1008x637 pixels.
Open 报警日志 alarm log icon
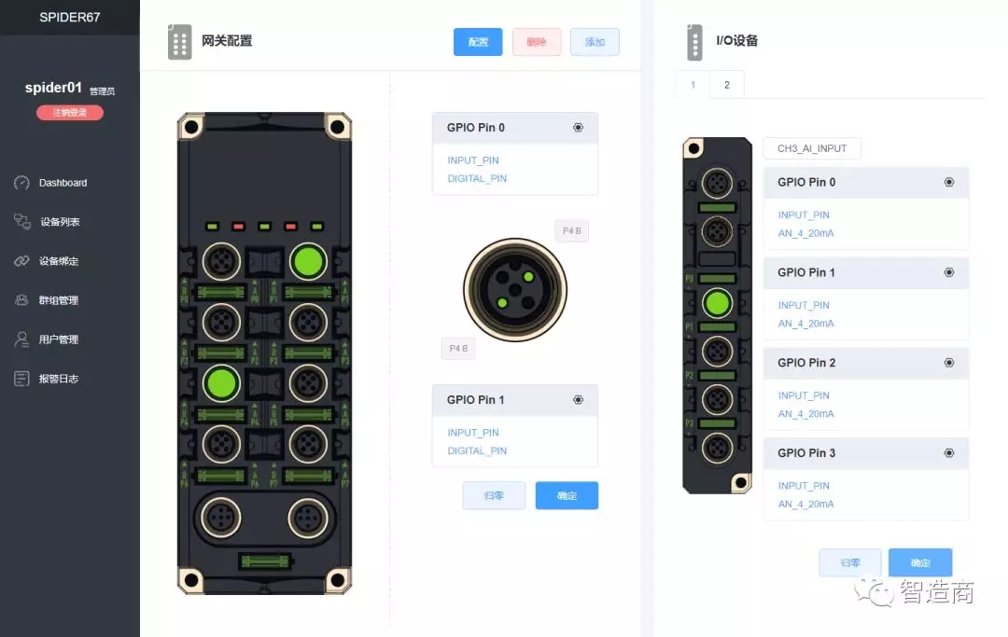[x=21, y=379]
